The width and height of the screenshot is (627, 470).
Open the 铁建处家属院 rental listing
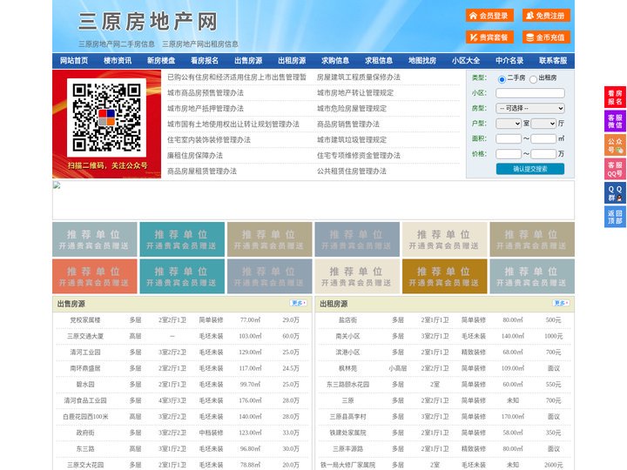coord(347,433)
